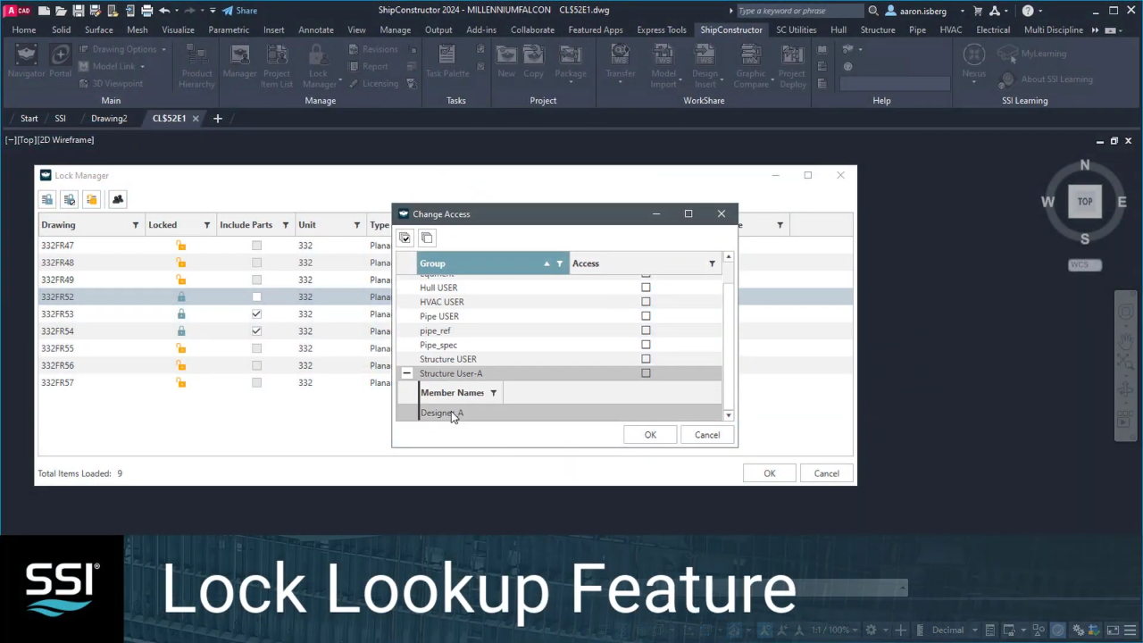This screenshot has width=1143, height=643.
Task: Open the Access column filter
Action: point(712,263)
